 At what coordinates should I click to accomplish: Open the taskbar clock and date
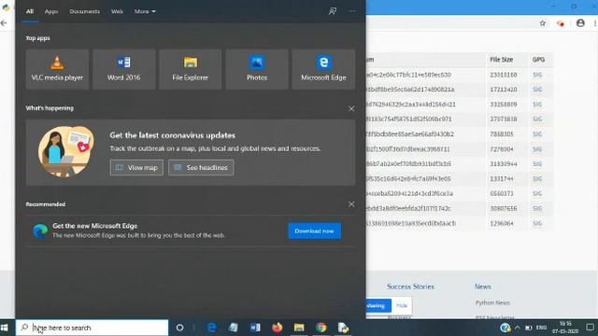coord(565,328)
